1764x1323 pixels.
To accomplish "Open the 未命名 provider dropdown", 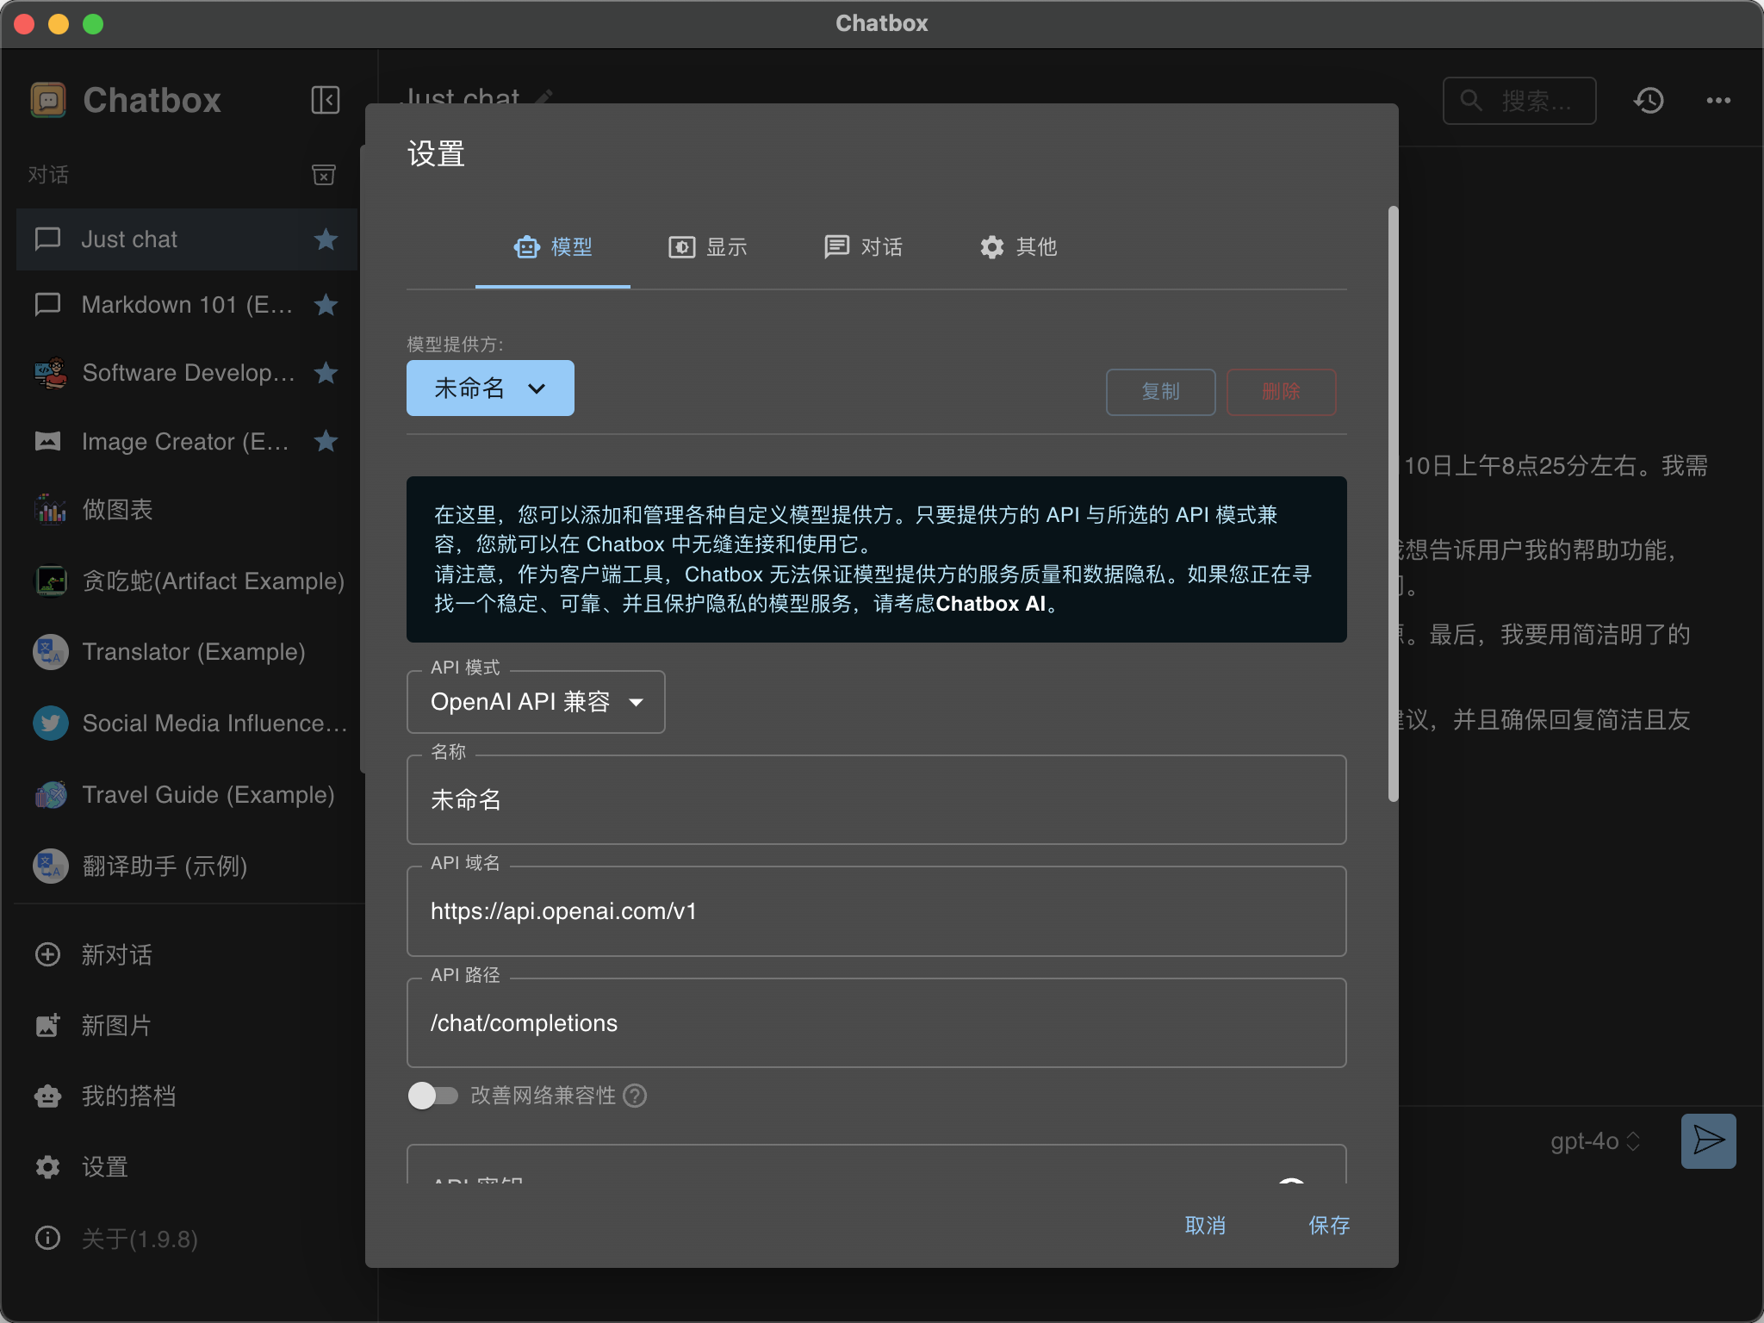I will click(x=489, y=388).
